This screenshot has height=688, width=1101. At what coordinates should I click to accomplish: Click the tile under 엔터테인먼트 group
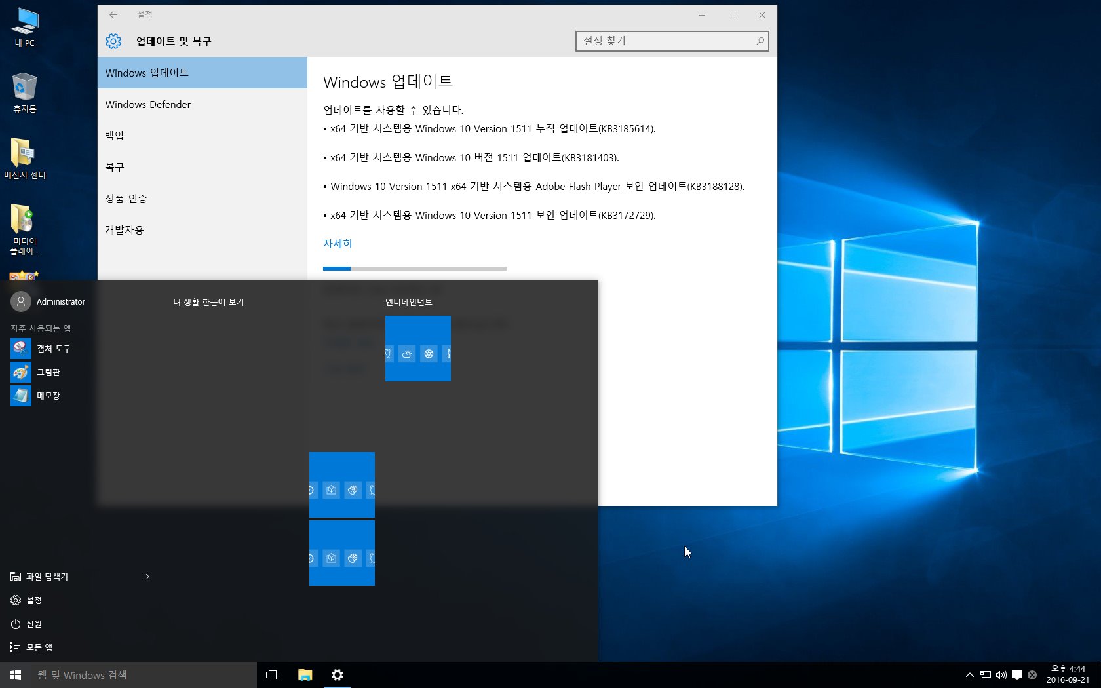(418, 349)
